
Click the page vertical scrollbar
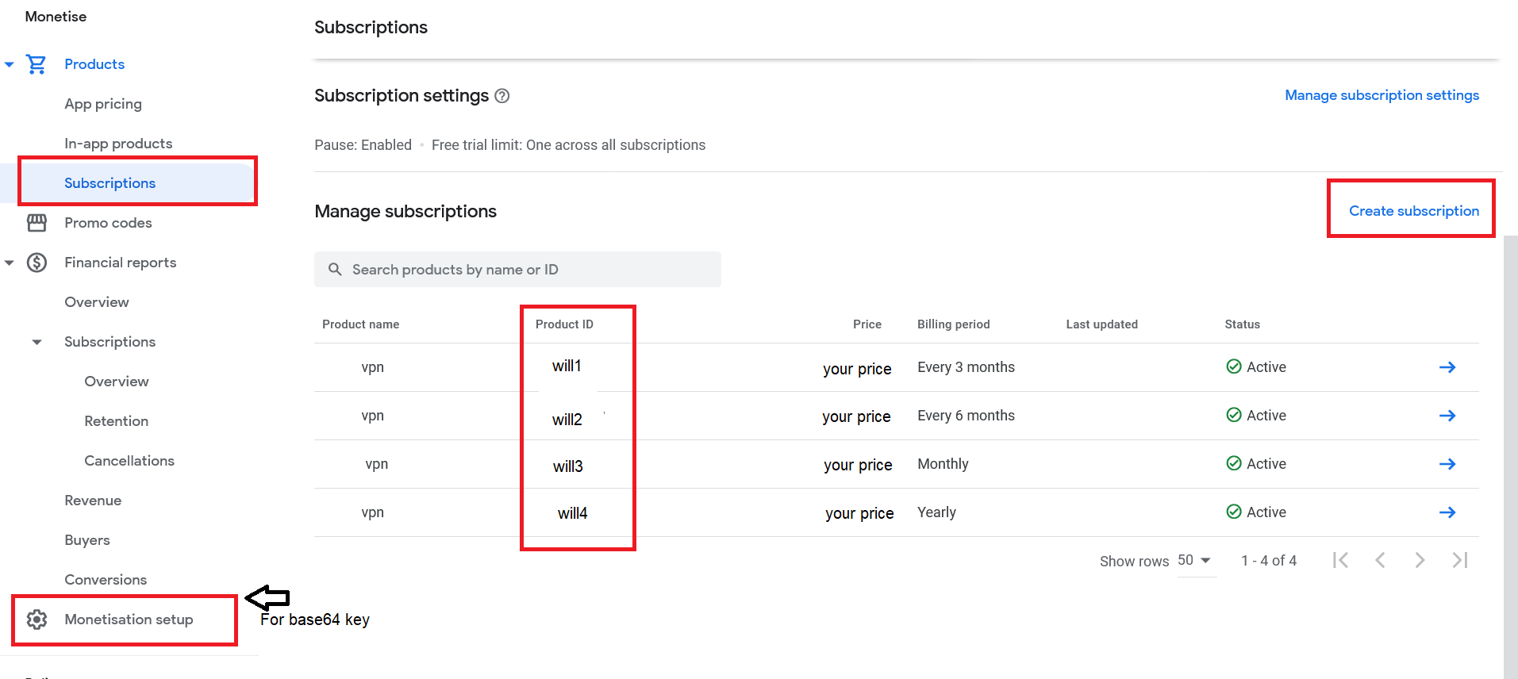(1511, 457)
